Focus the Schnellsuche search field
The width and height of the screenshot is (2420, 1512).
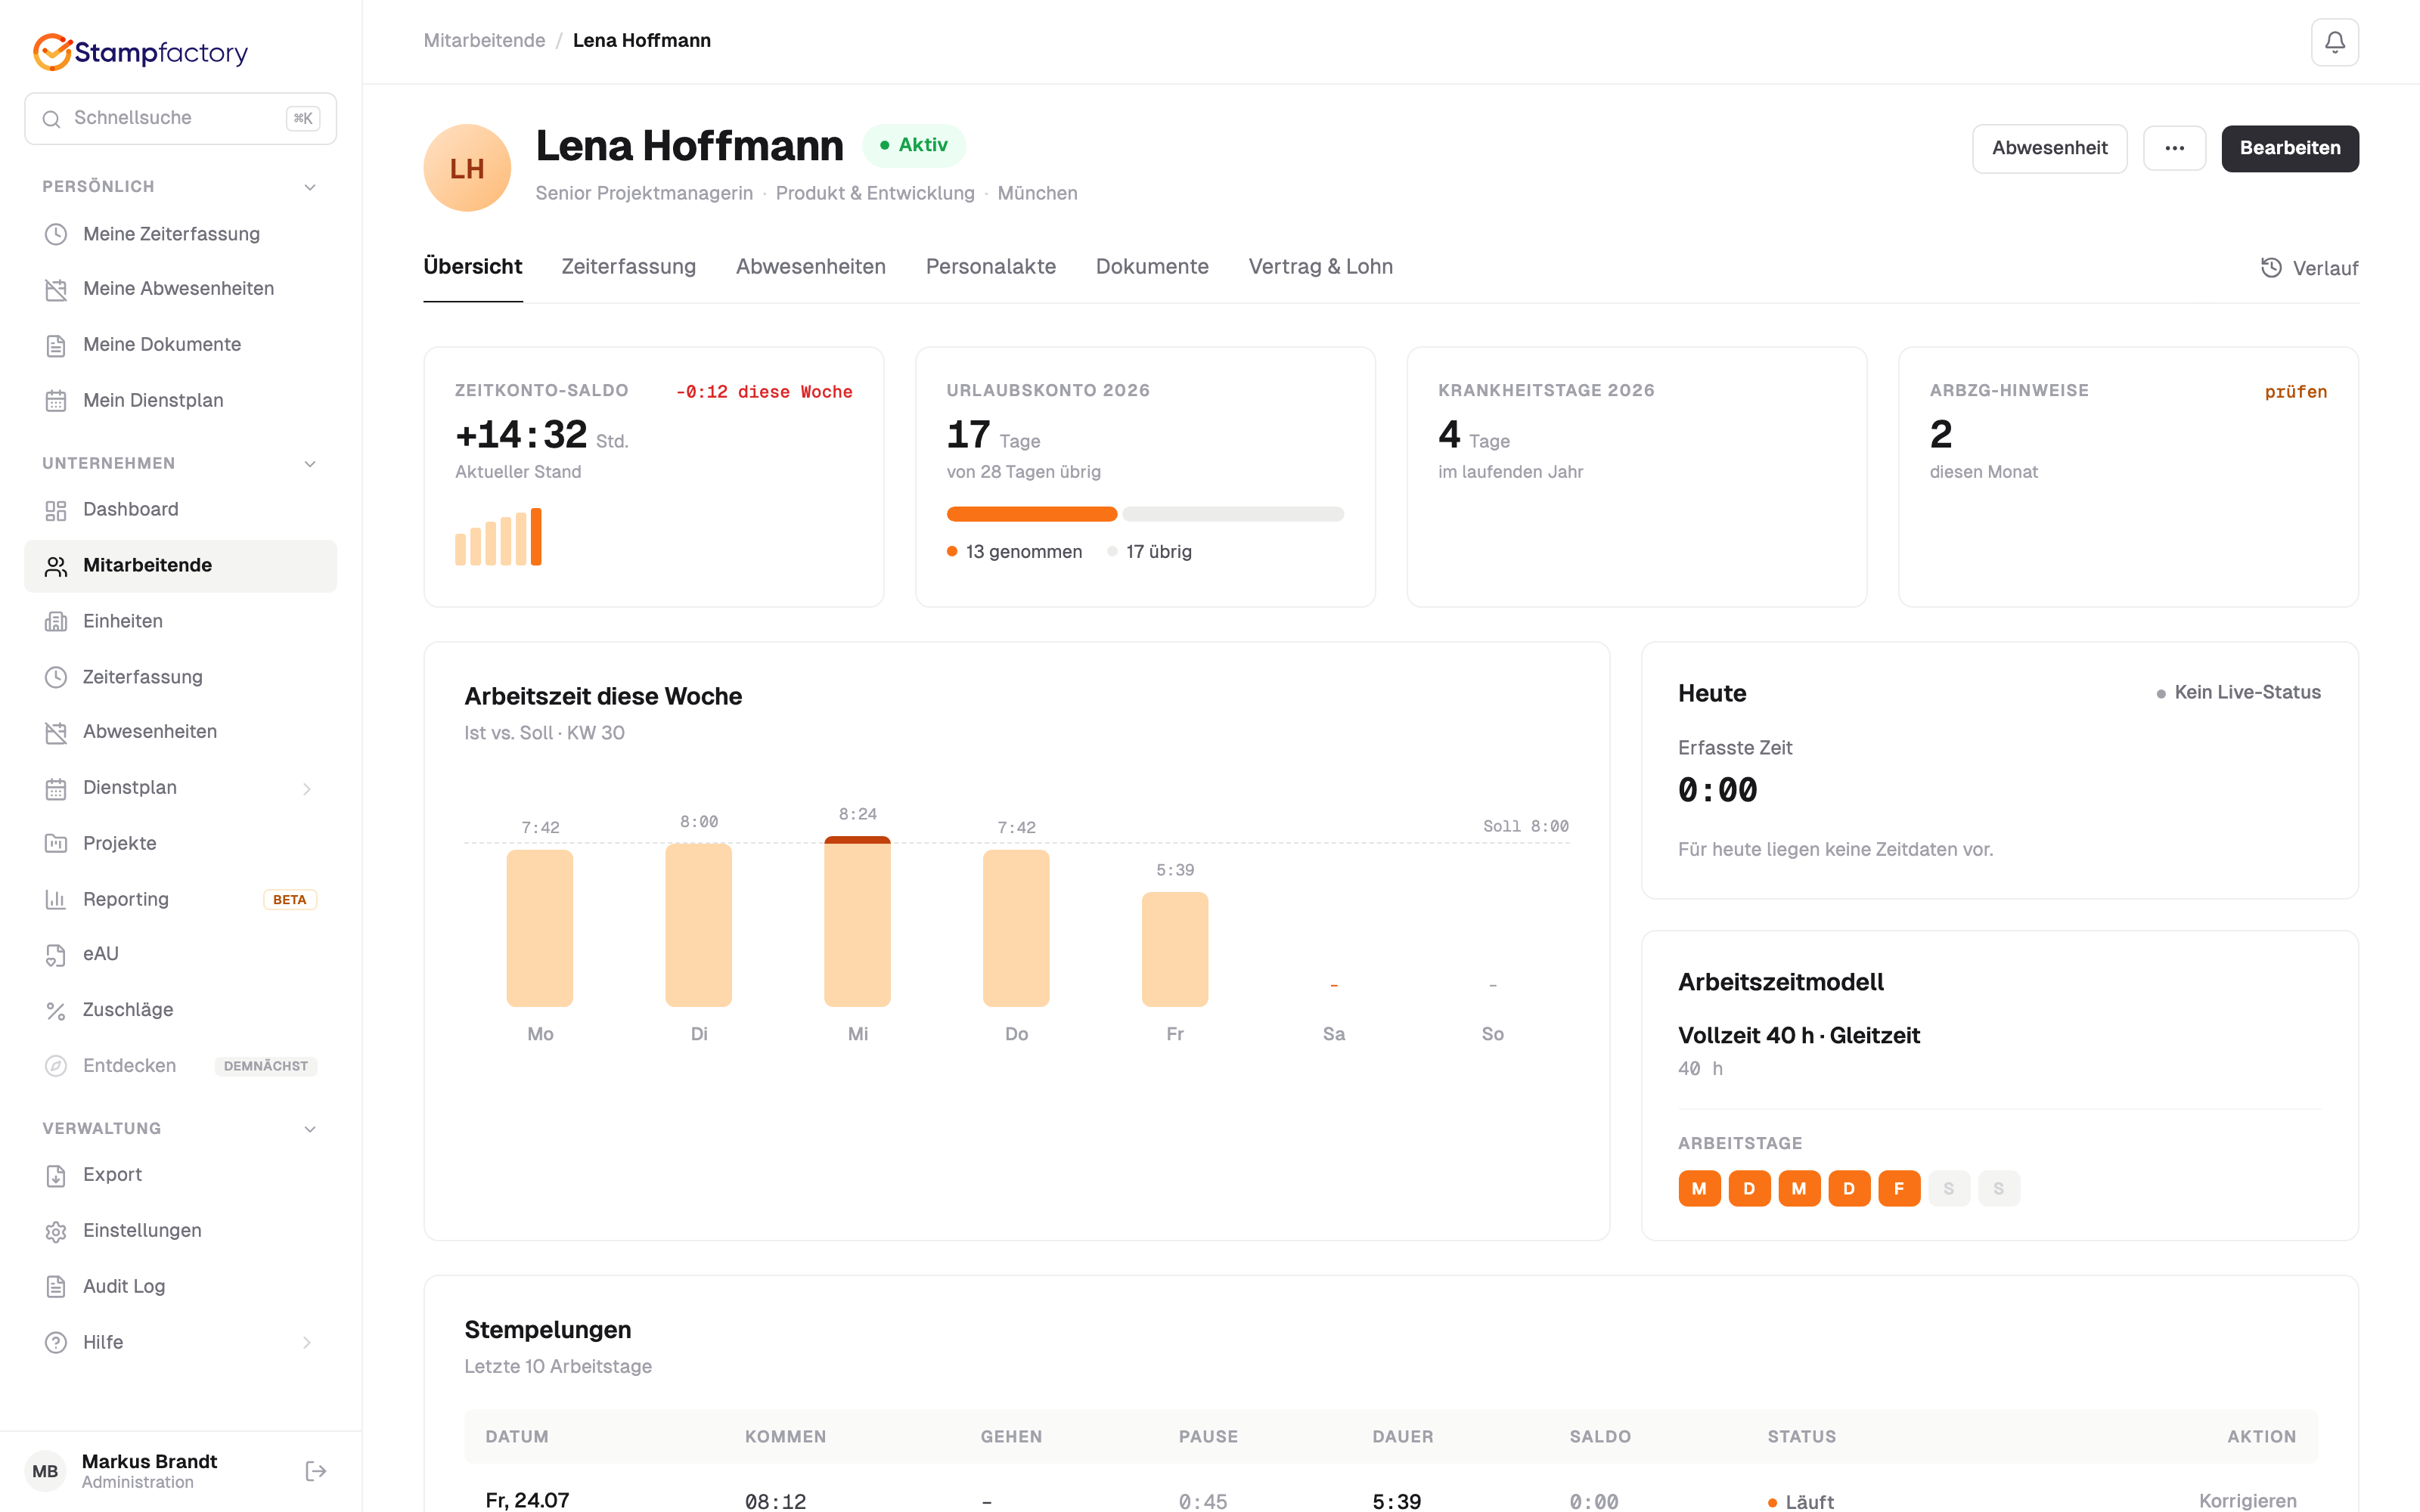pos(180,118)
